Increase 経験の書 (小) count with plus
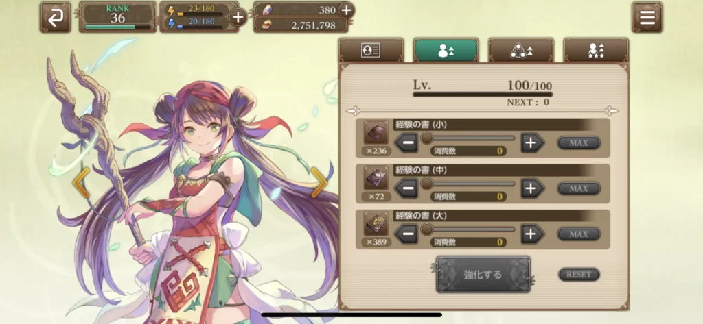The width and height of the screenshot is (703, 324). click(x=532, y=143)
